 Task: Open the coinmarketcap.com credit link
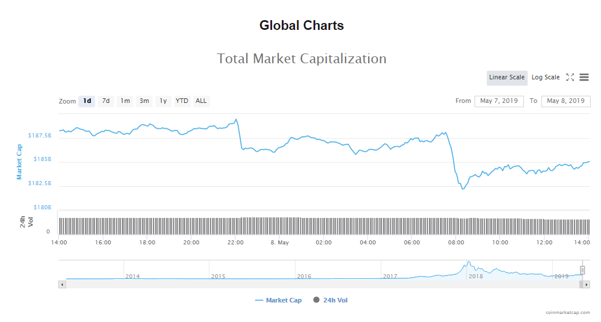click(x=568, y=312)
